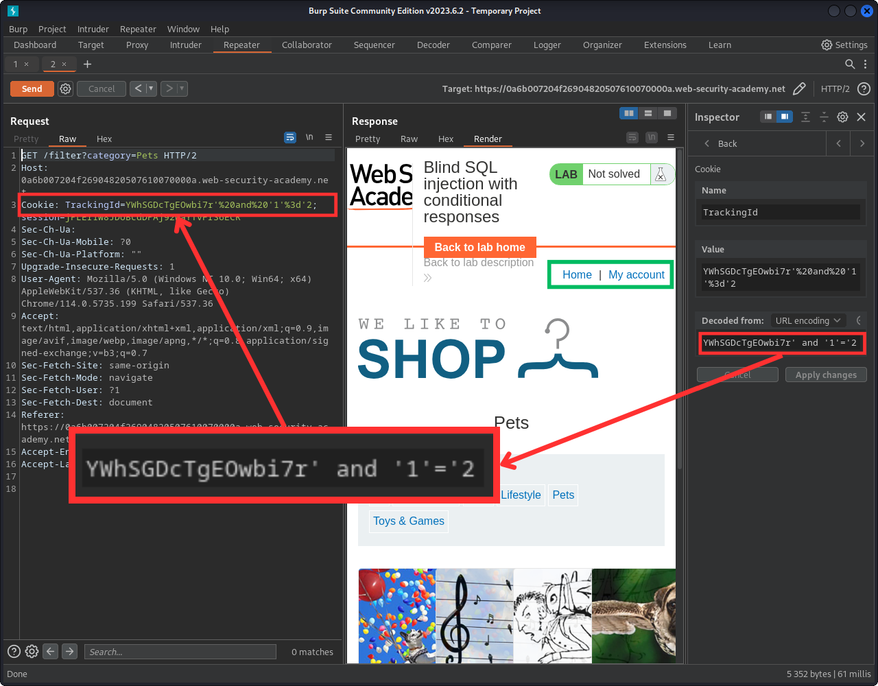
Task: Collapse all Inspector sections icon
Action: [x=824, y=117]
